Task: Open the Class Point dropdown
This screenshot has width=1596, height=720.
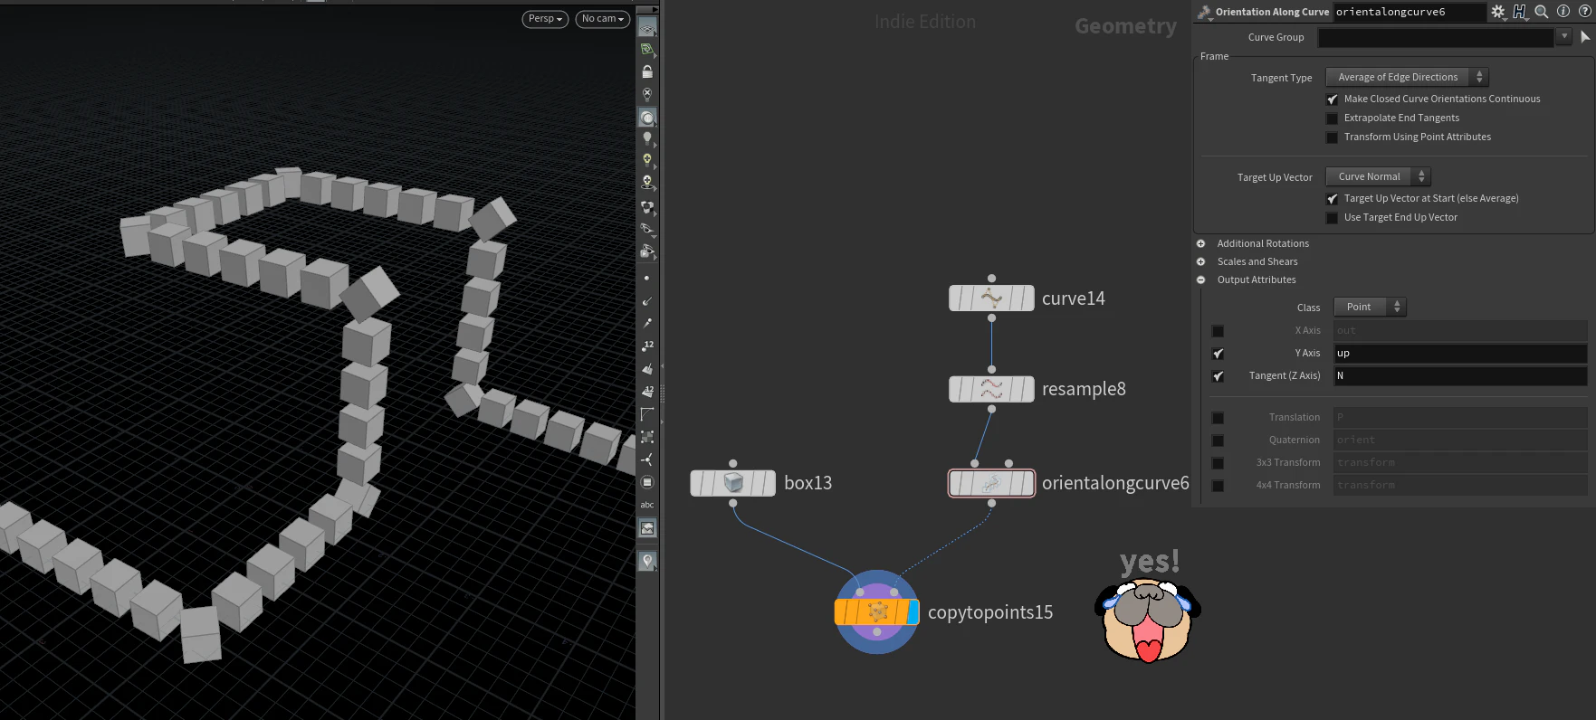Action: (x=1370, y=308)
